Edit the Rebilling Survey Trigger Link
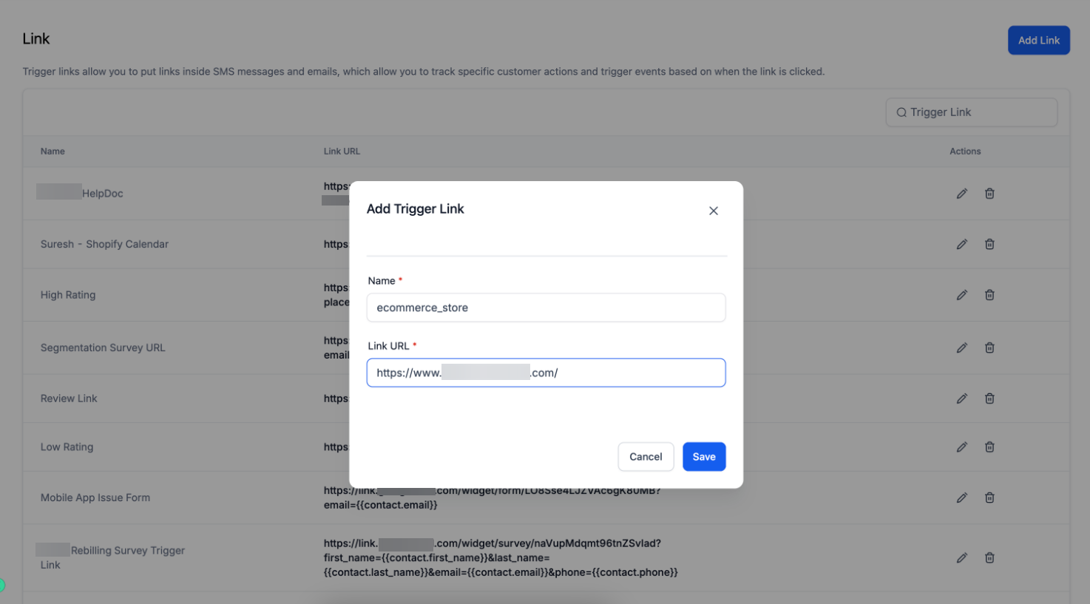This screenshot has width=1090, height=604. point(961,558)
